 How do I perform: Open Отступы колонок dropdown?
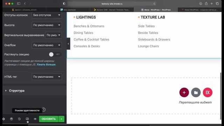(47, 15)
